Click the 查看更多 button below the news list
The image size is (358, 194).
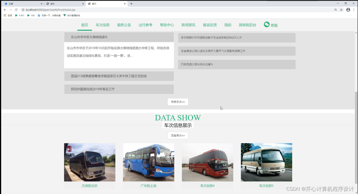point(178,102)
